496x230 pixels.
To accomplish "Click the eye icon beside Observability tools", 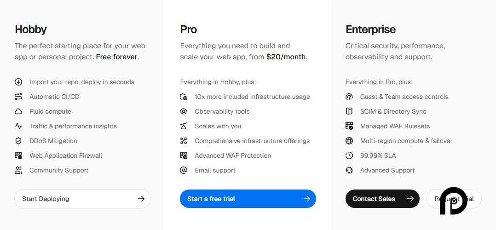I will [x=184, y=111].
